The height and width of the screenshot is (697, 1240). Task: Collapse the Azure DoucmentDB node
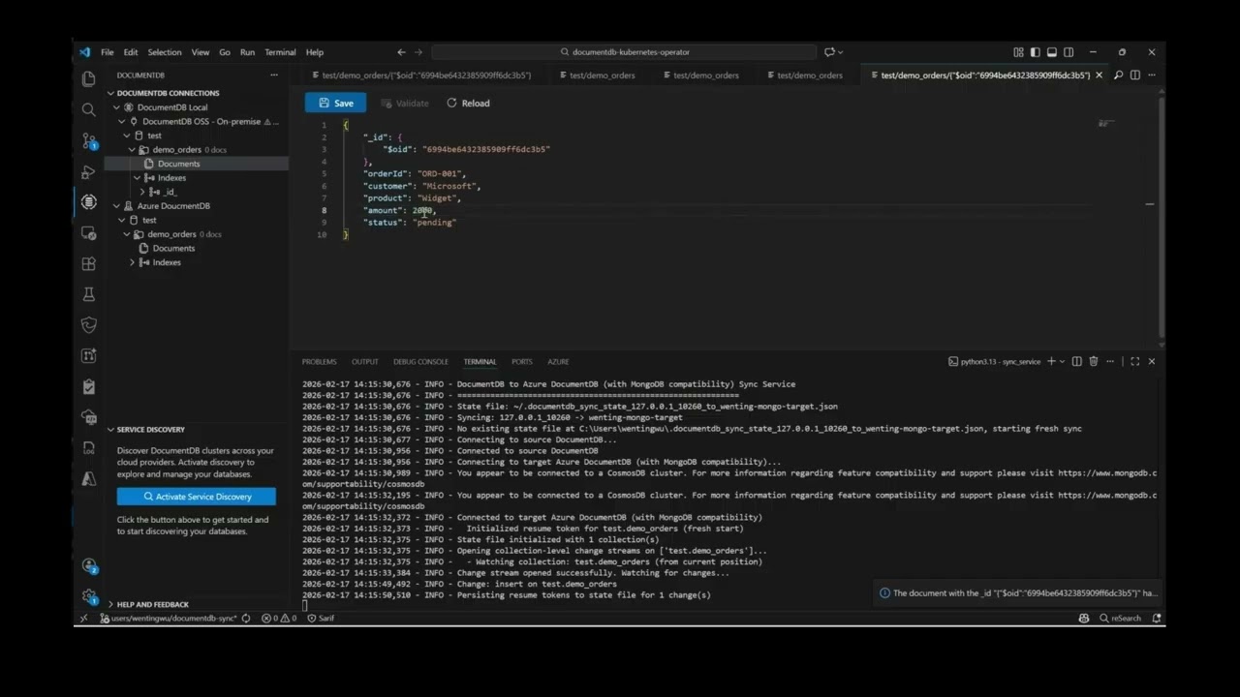pyautogui.click(x=117, y=205)
